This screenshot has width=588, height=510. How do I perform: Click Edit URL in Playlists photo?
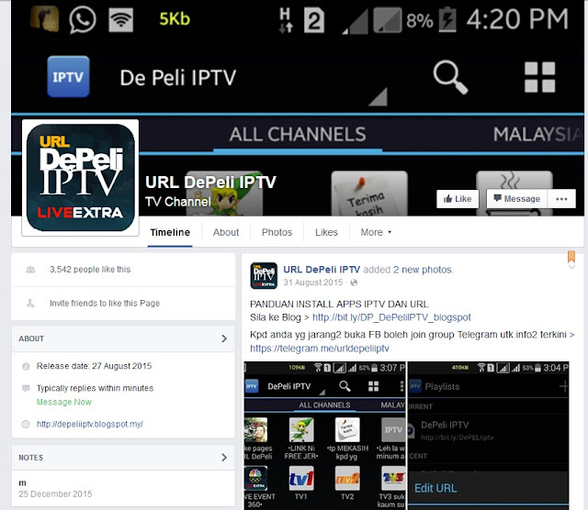(435, 488)
